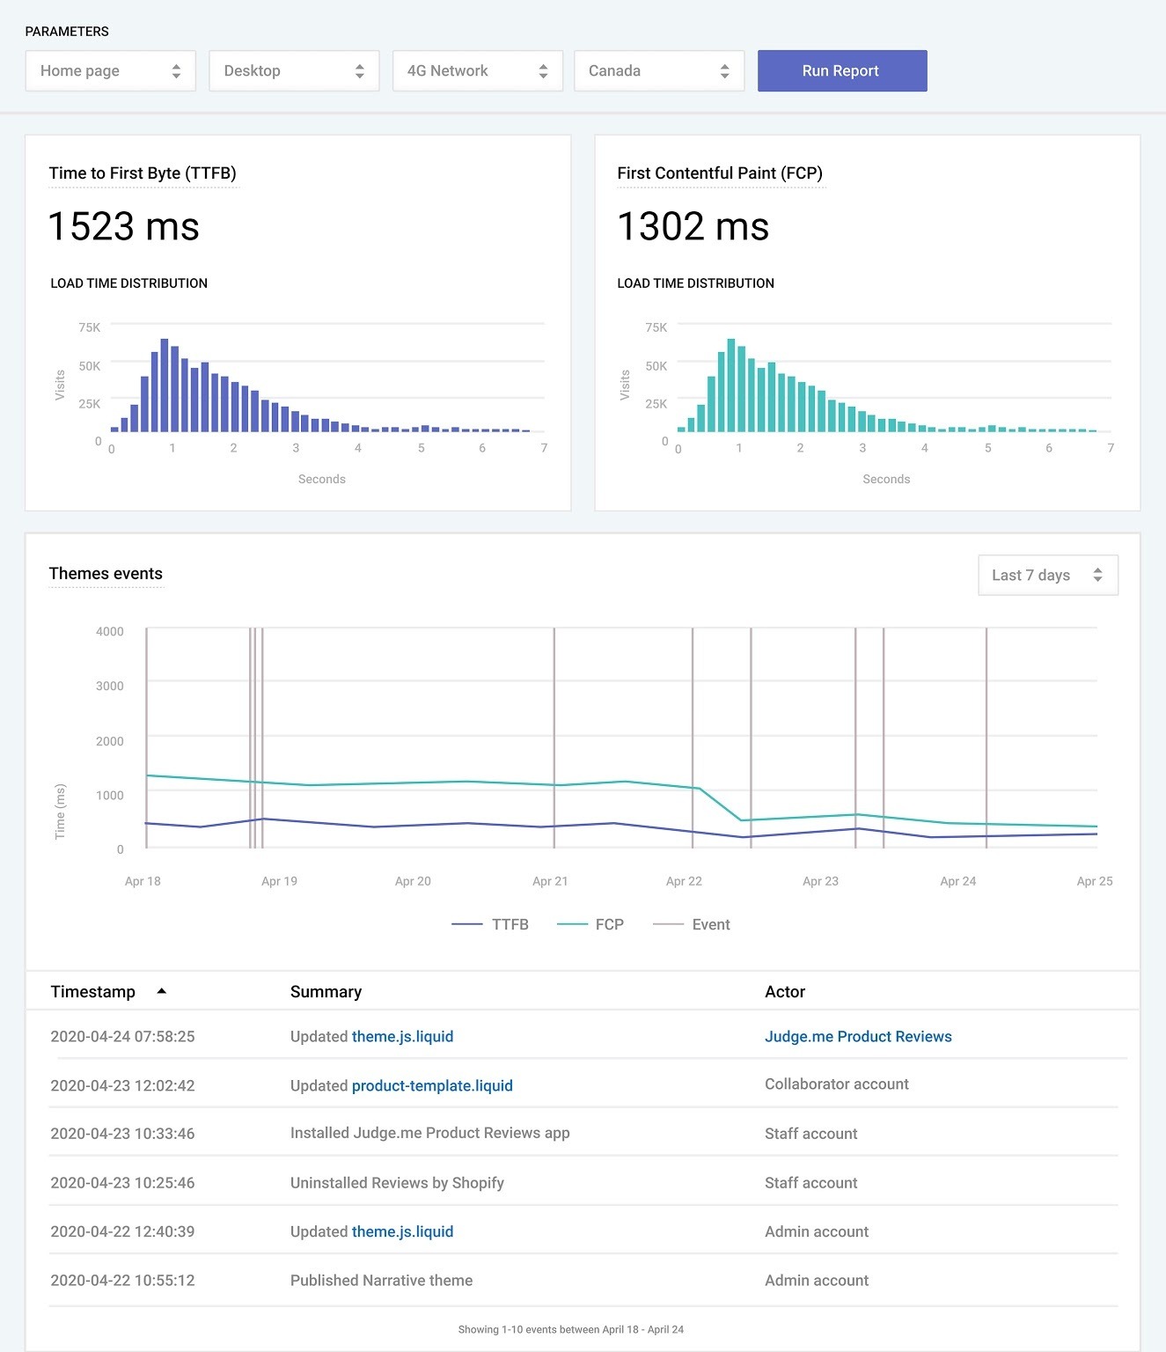Select the Actor column header
This screenshot has width=1166, height=1352.
coord(784,991)
